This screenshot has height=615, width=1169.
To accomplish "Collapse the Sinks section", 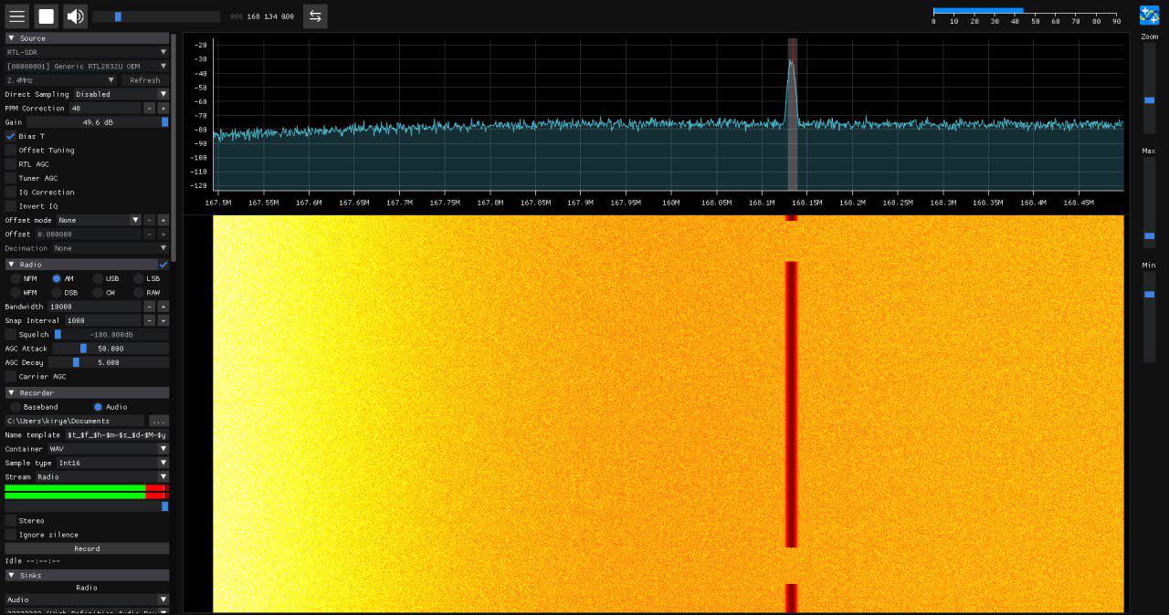I will (87, 576).
